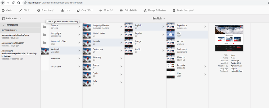
Task: Click the Delete trash icon
Action: [174, 10]
